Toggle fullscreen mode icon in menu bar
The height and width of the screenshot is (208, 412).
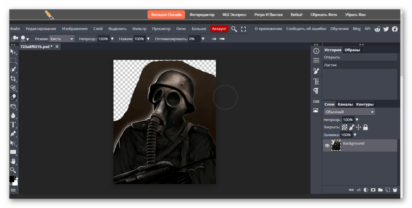pos(243,29)
